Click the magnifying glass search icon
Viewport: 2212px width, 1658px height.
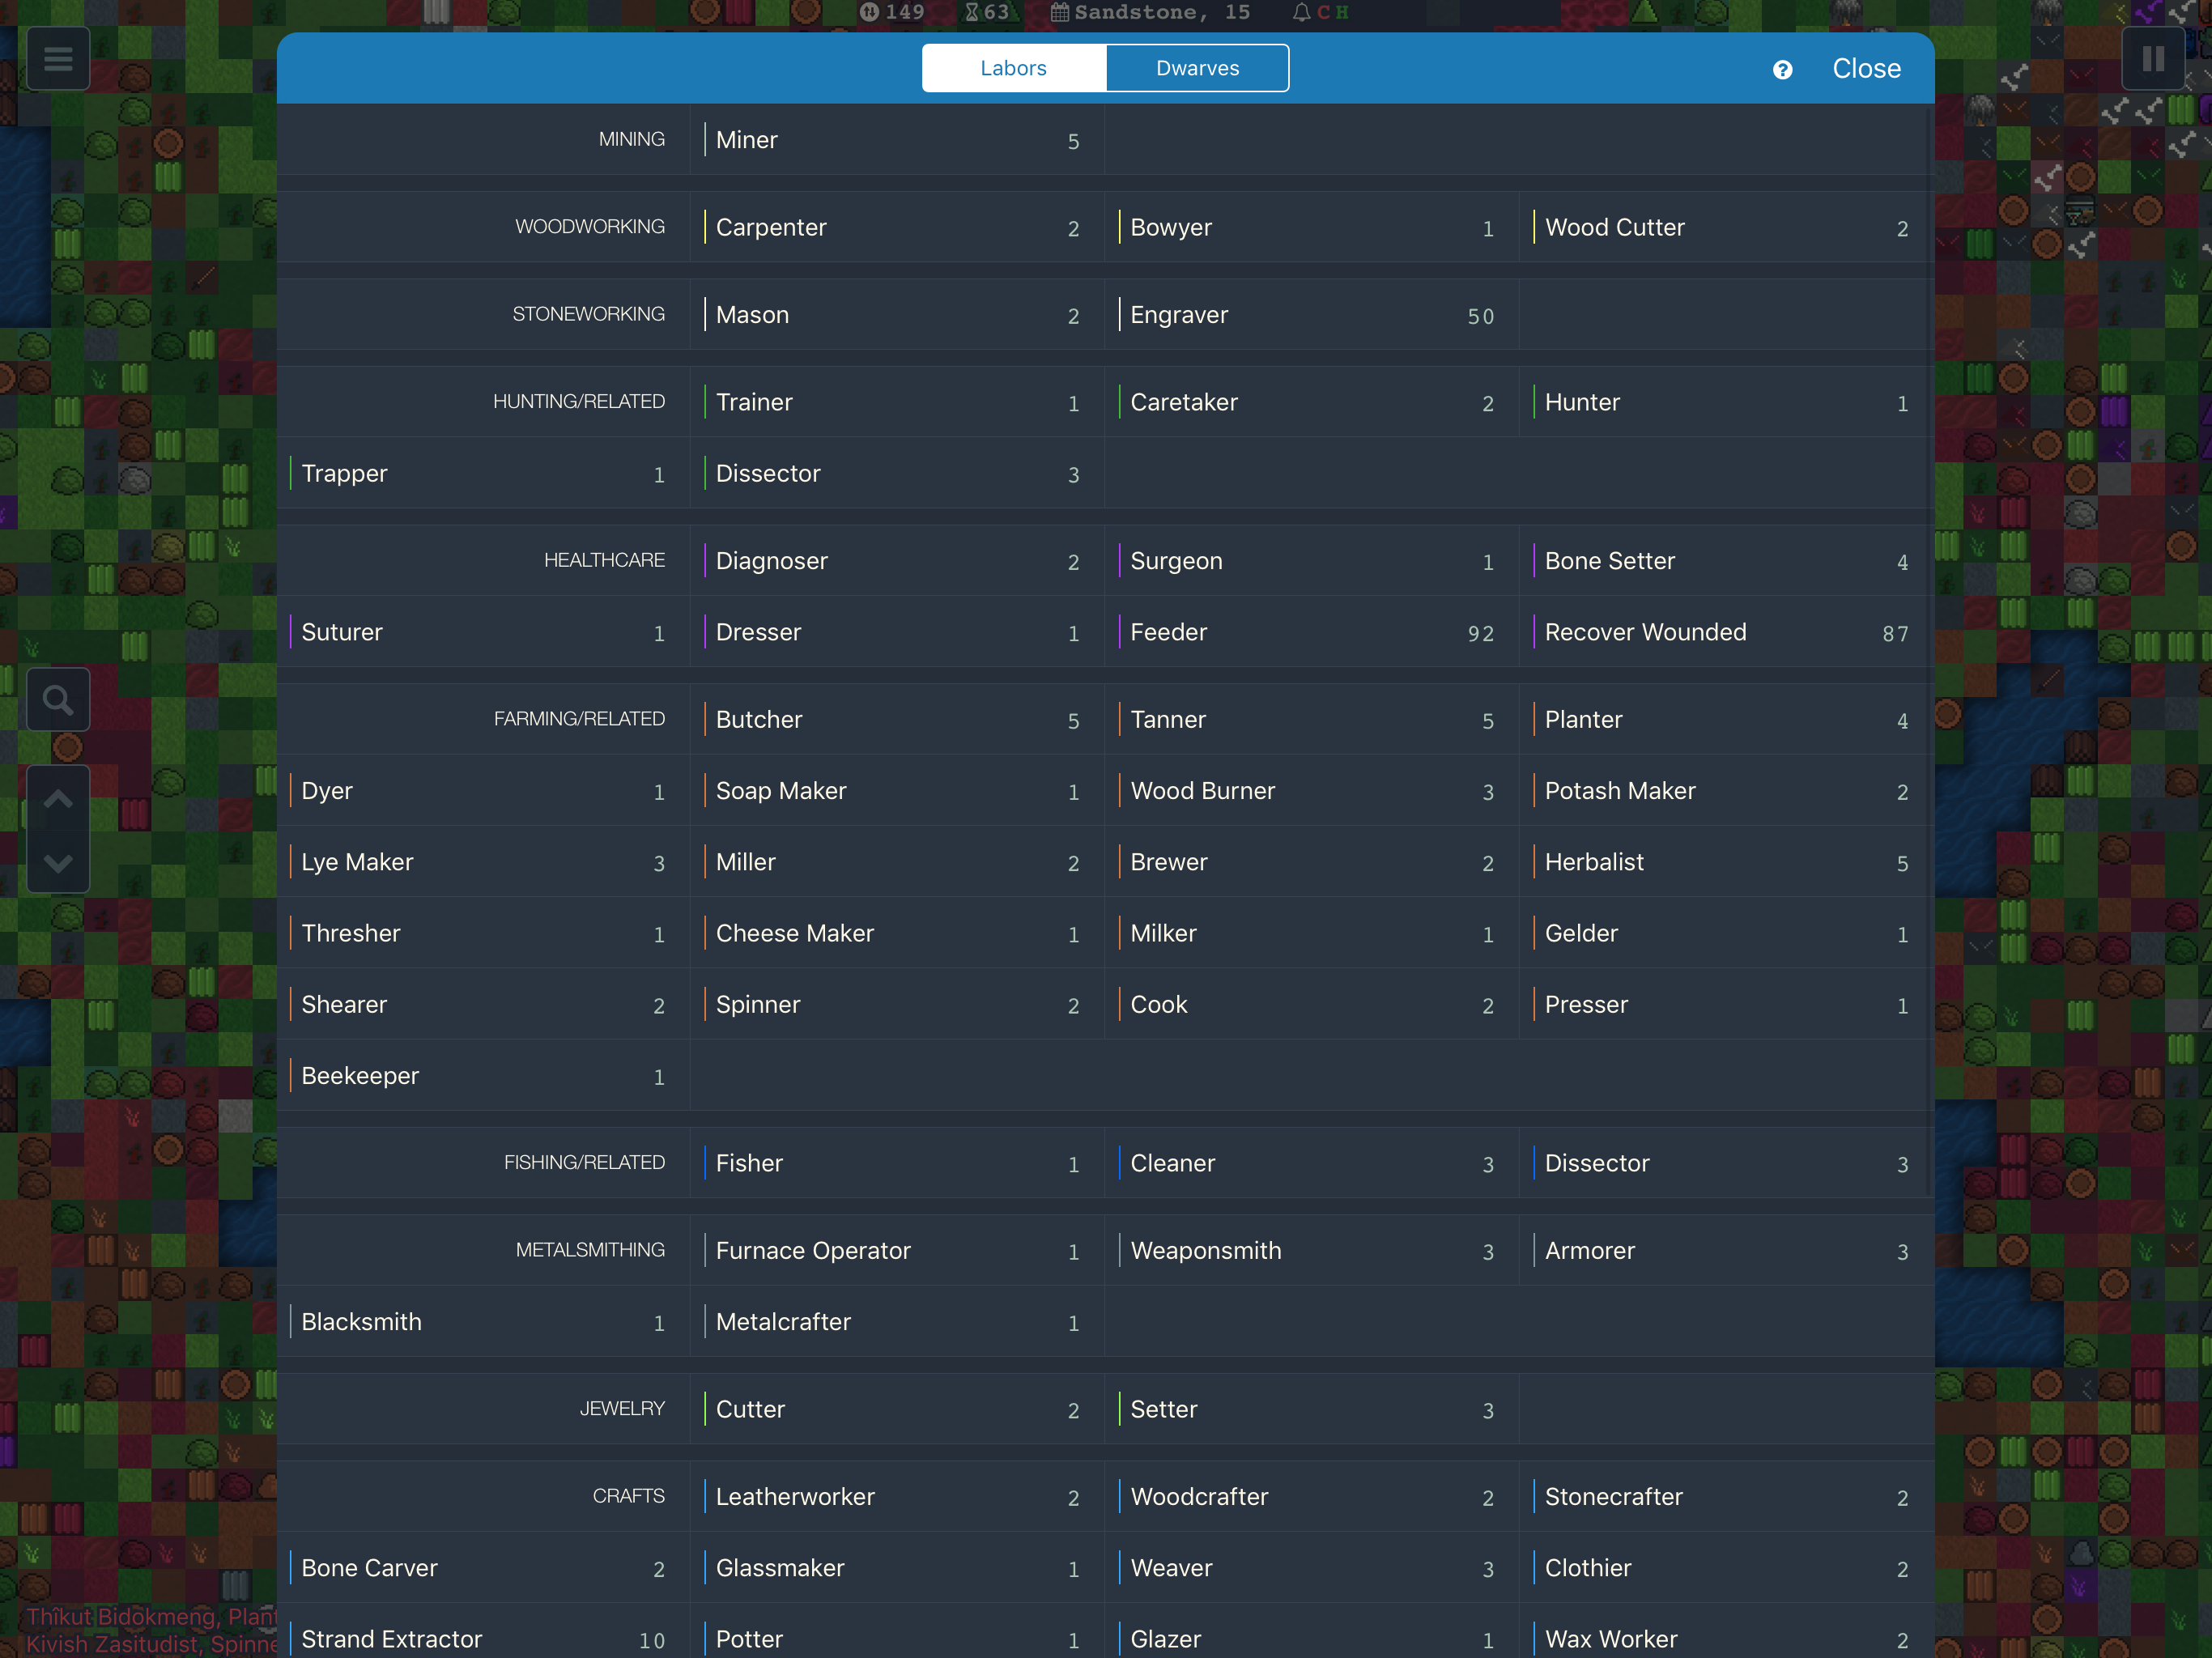click(58, 700)
